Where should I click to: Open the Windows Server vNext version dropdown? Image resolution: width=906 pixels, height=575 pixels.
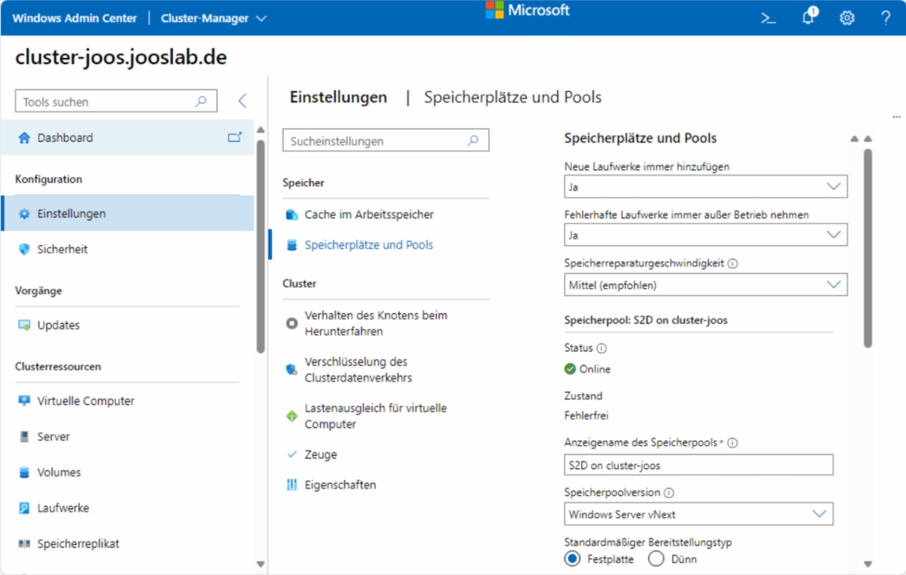698,514
